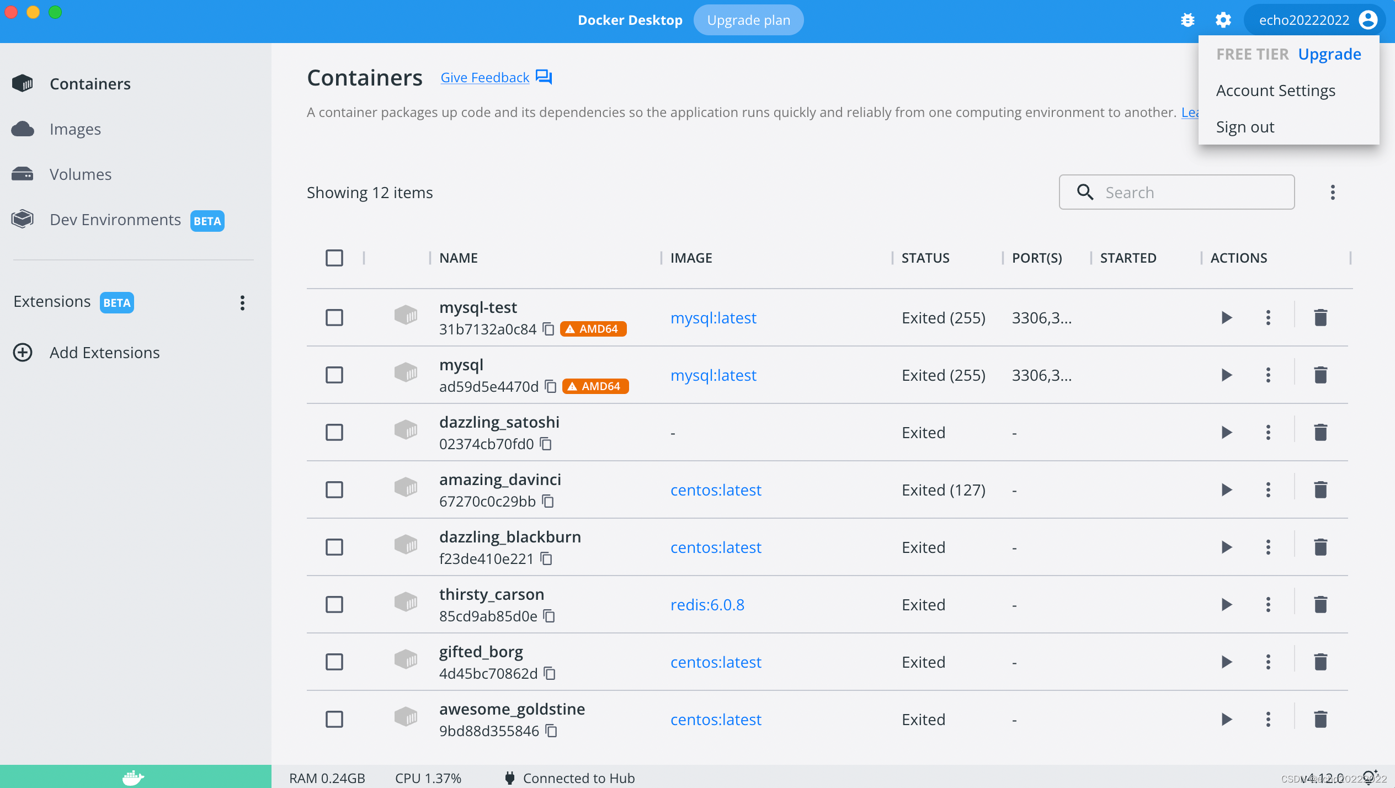Viewport: 1395px width, 788px height.
Task: Open Extensions section kebab menu
Action: click(x=242, y=302)
